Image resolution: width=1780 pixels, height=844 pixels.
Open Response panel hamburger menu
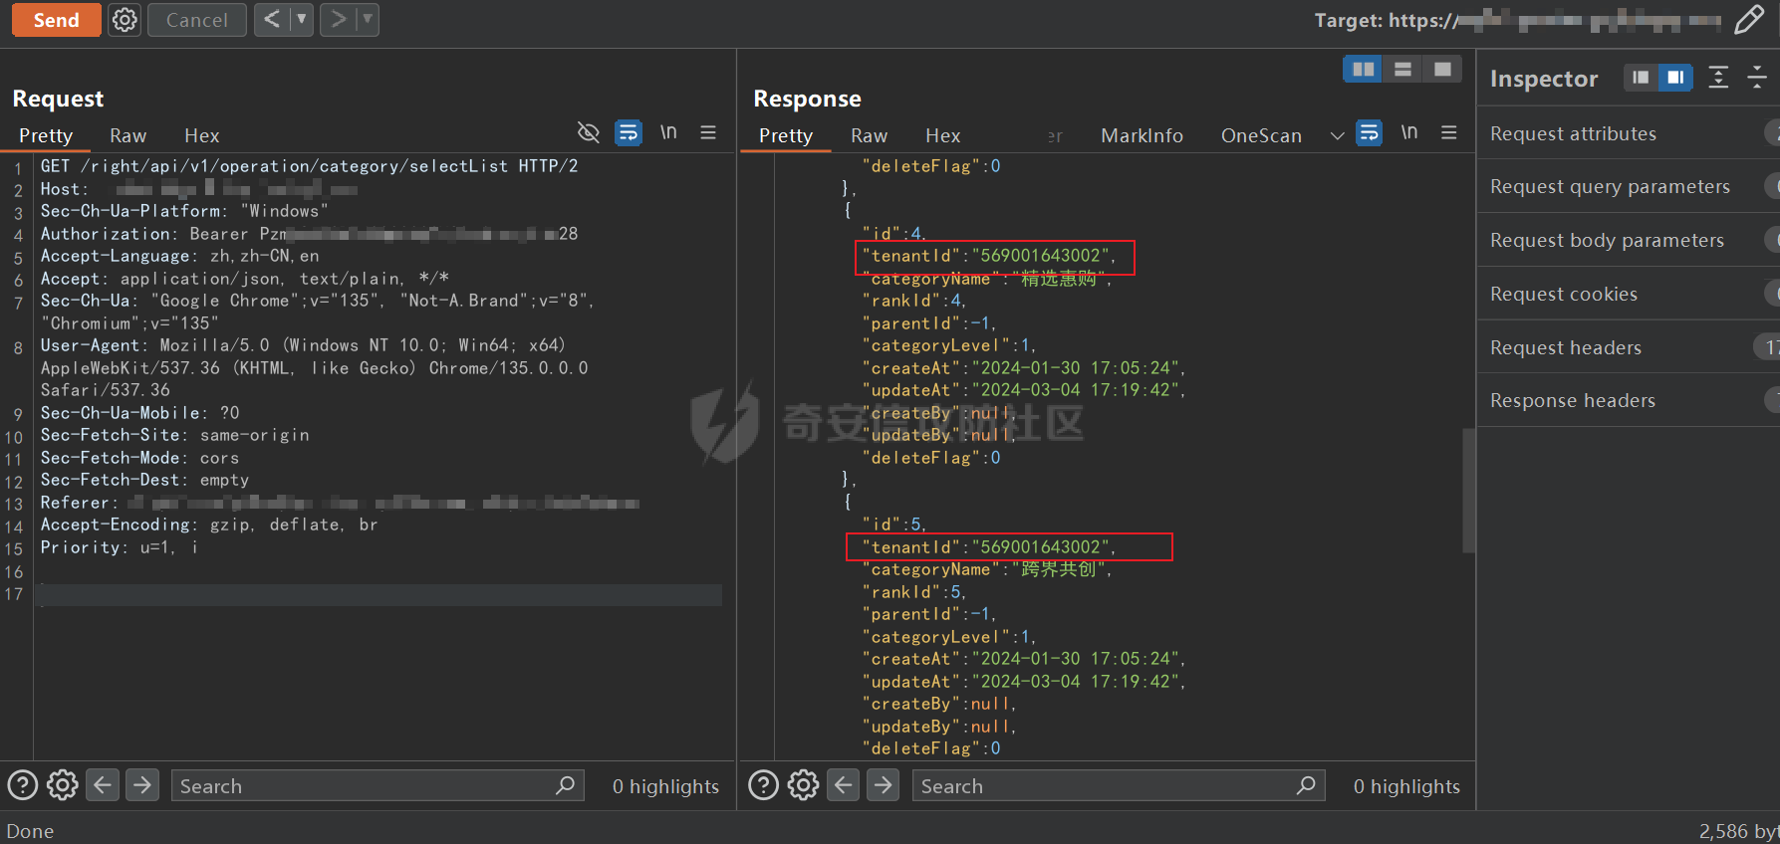(x=1449, y=132)
